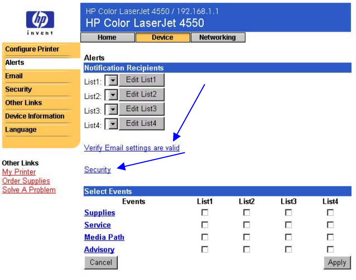This screenshot has width=356, height=280.
Task: Select Configure Printer in the sidebar
Action: [x=32, y=49]
